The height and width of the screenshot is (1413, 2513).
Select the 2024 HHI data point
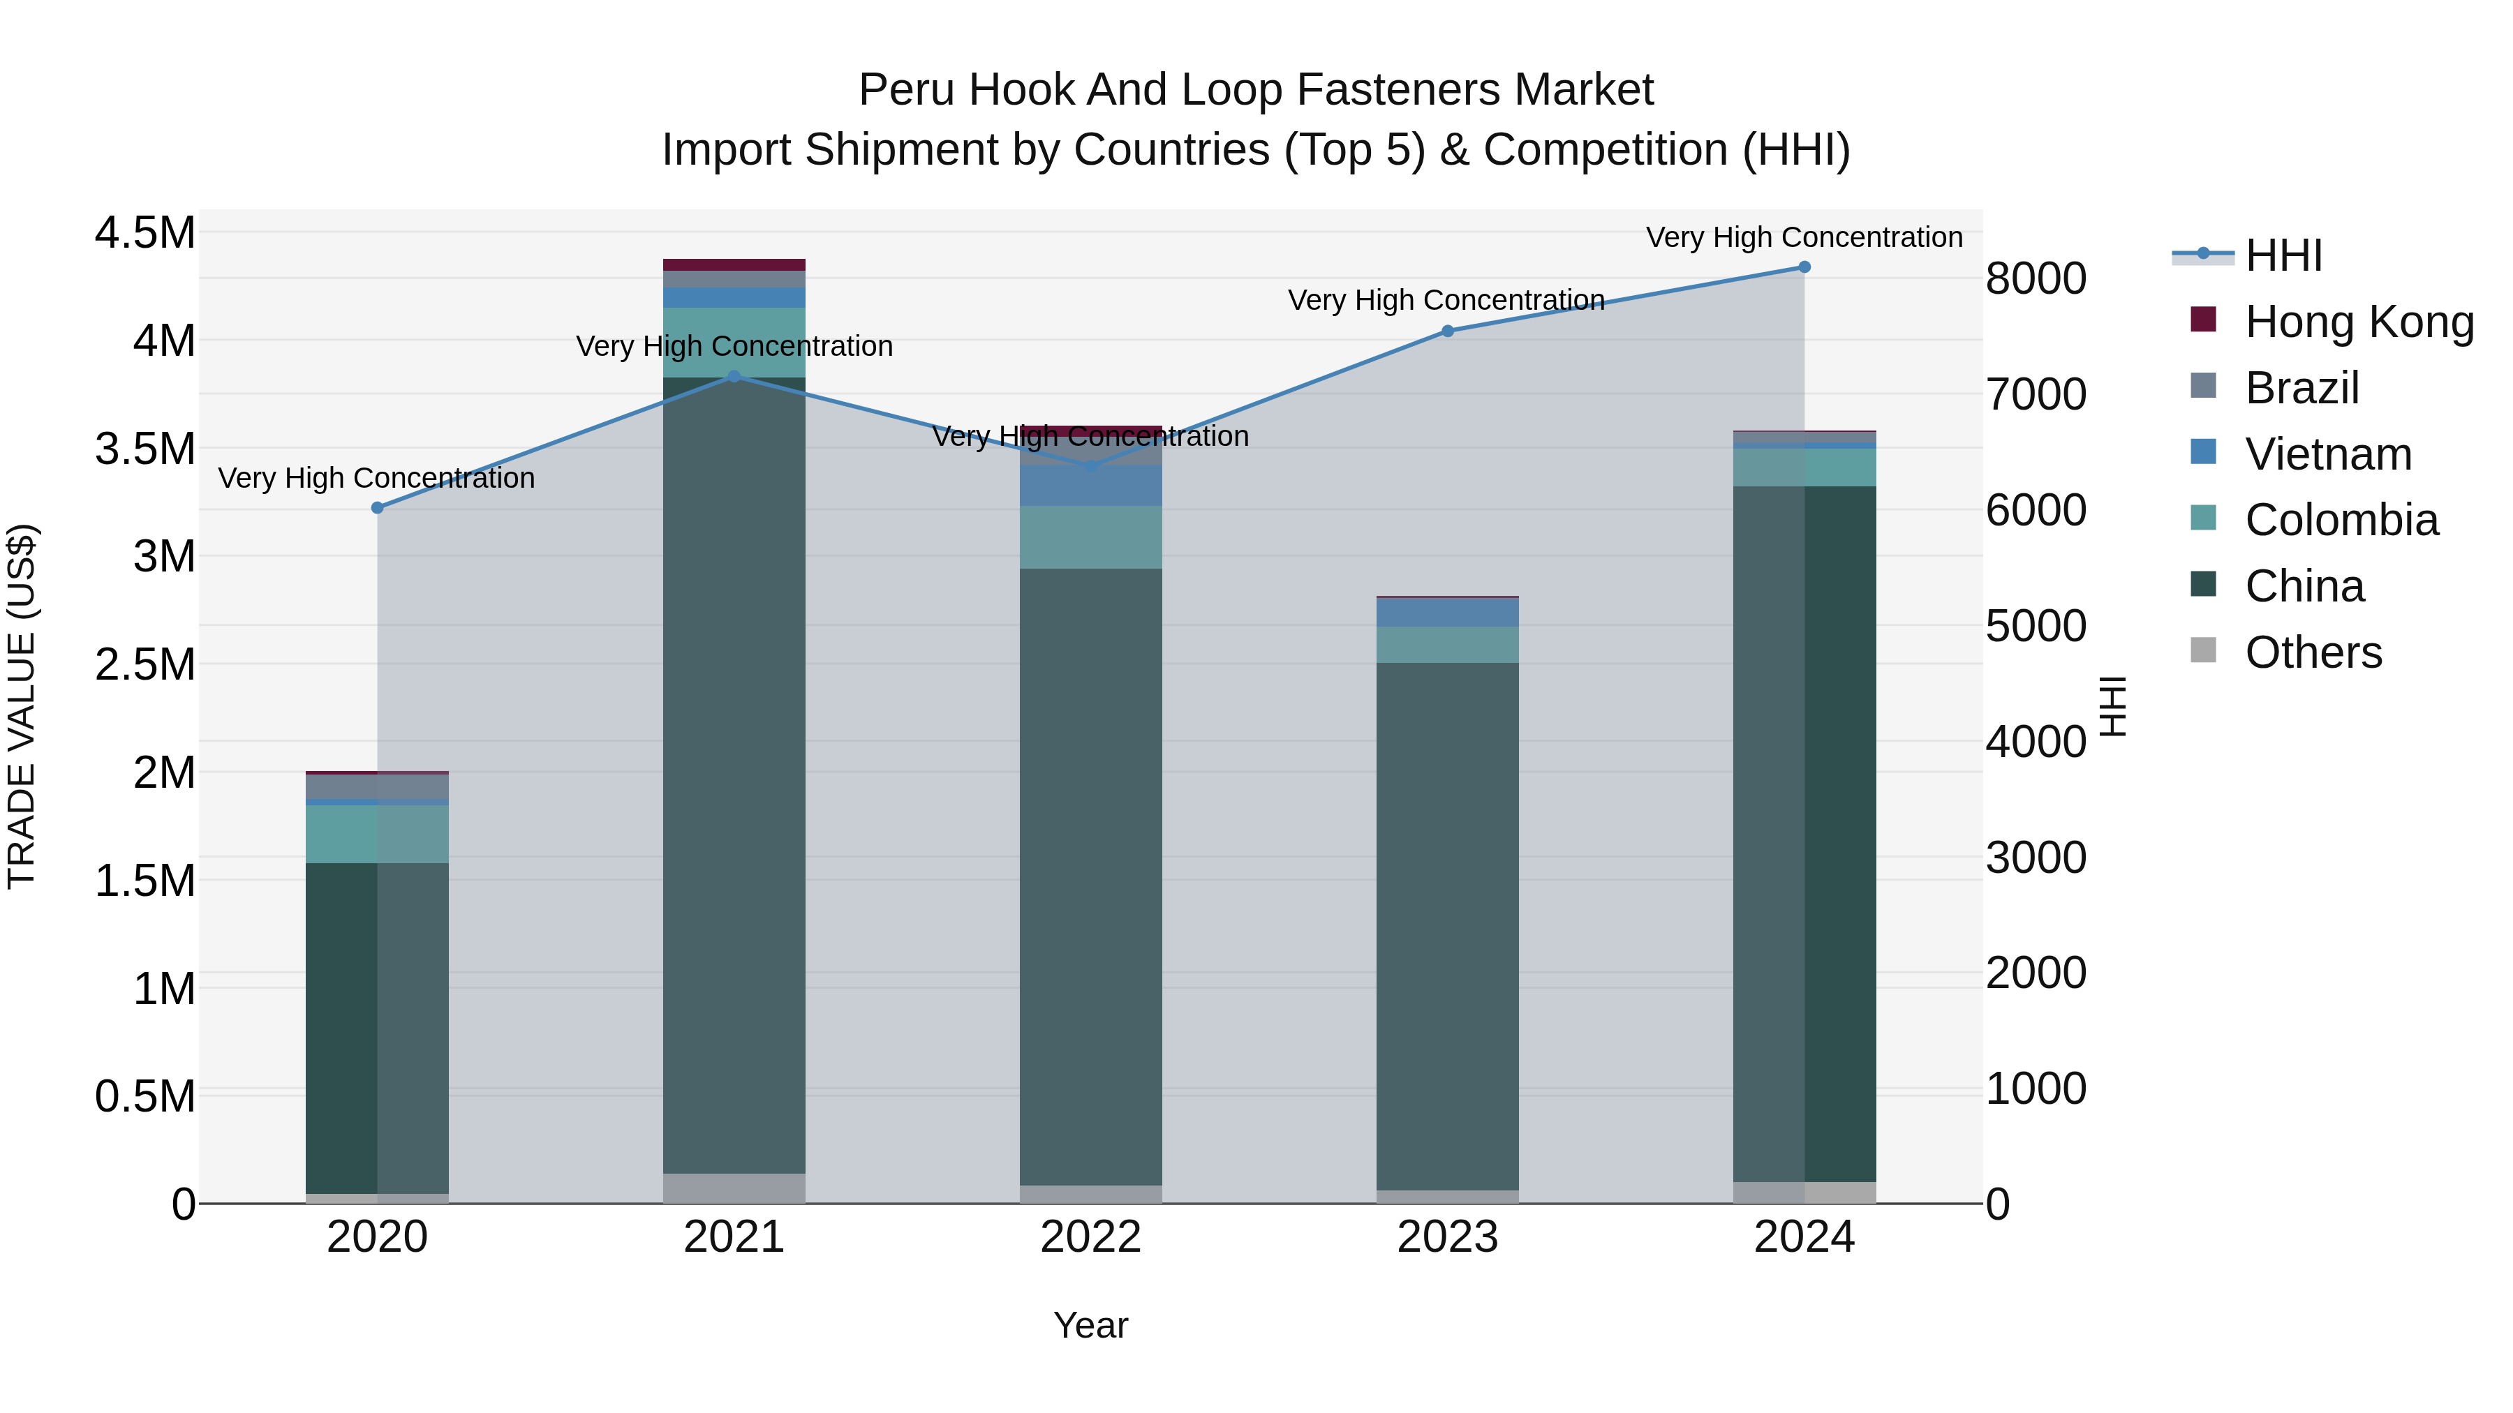point(1804,267)
